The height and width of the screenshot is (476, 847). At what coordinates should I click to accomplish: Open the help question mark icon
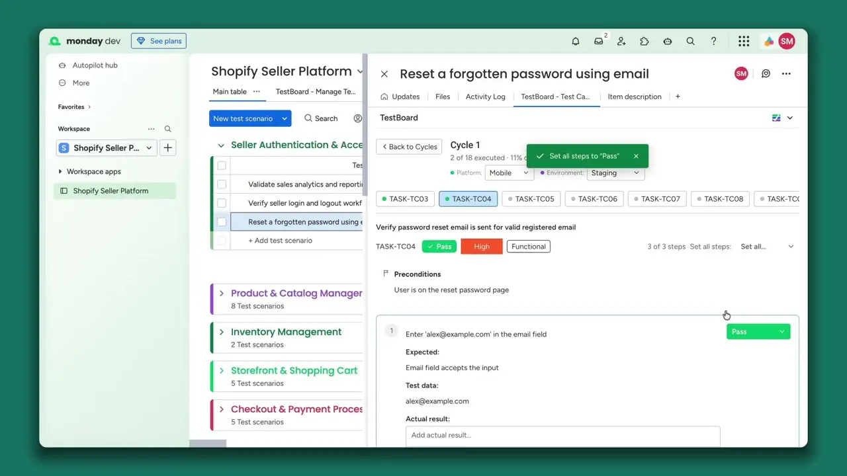(713, 41)
